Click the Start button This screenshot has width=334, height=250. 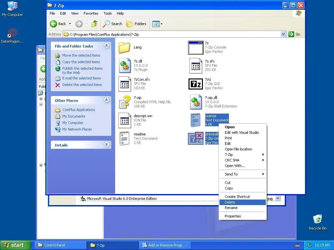[x=15, y=245]
